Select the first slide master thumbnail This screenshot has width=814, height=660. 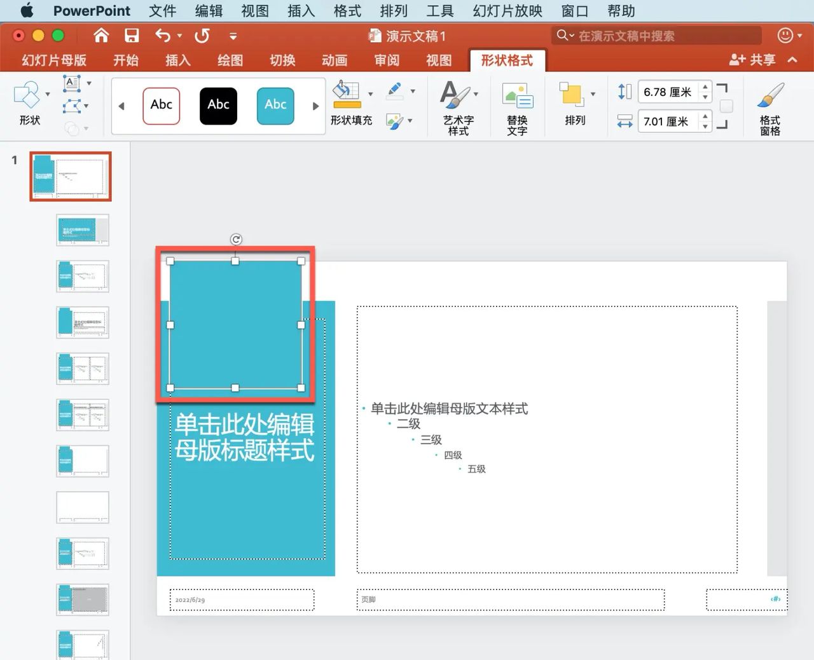70,176
